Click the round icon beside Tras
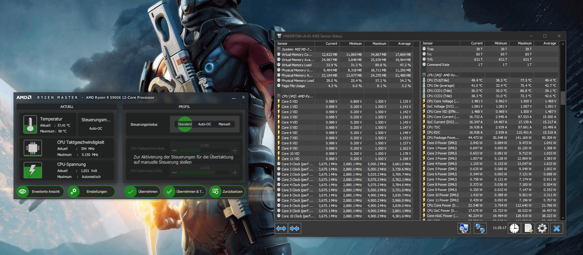The height and width of the screenshot is (255, 583). [424, 49]
